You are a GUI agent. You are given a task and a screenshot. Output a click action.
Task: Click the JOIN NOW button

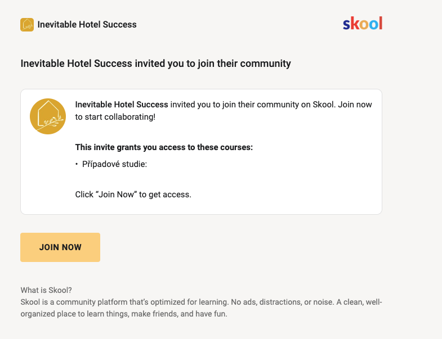click(60, 247)
